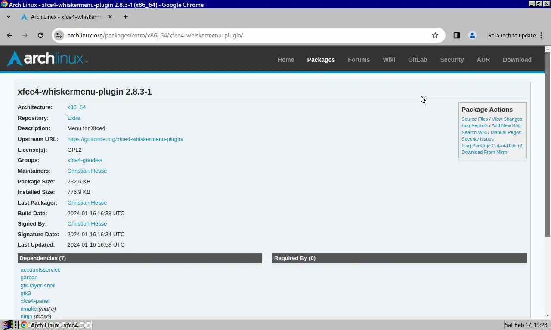Screen dimensions: 551x330
Task: Open the start menu icon in taskbar
Action: click(x=7, y=325)
